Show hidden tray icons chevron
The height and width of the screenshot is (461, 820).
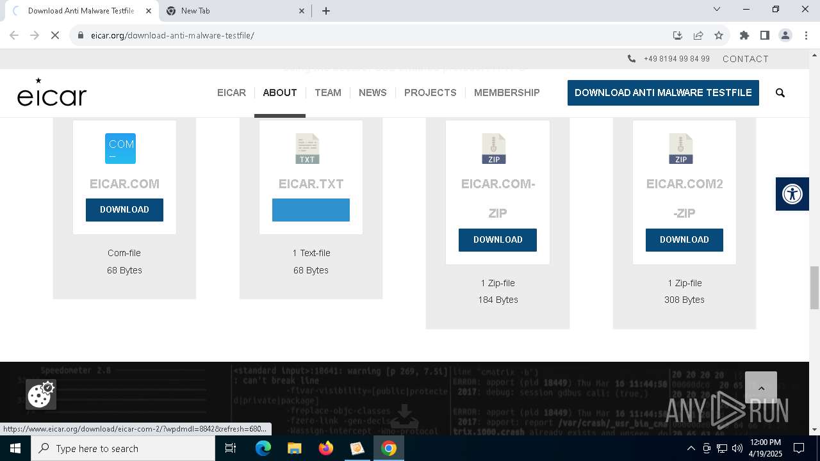coord(691,448)
